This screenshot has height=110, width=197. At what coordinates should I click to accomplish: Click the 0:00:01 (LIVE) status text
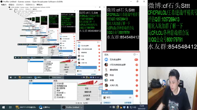[82, 103]
